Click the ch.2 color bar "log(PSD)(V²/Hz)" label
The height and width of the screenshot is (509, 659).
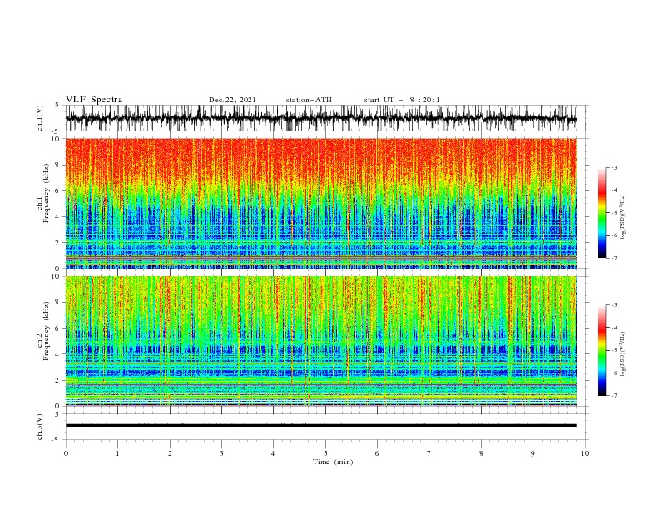[x=623, y=354]
